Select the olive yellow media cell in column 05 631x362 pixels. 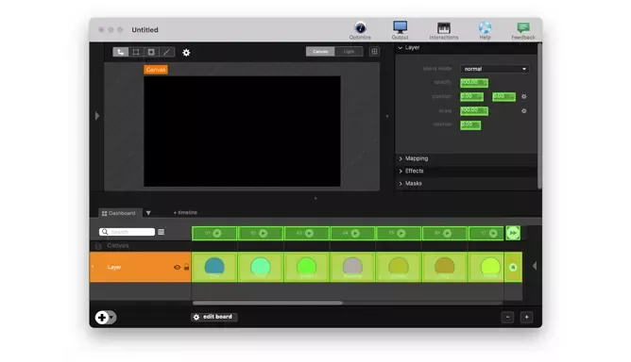(x=399, y=267)
